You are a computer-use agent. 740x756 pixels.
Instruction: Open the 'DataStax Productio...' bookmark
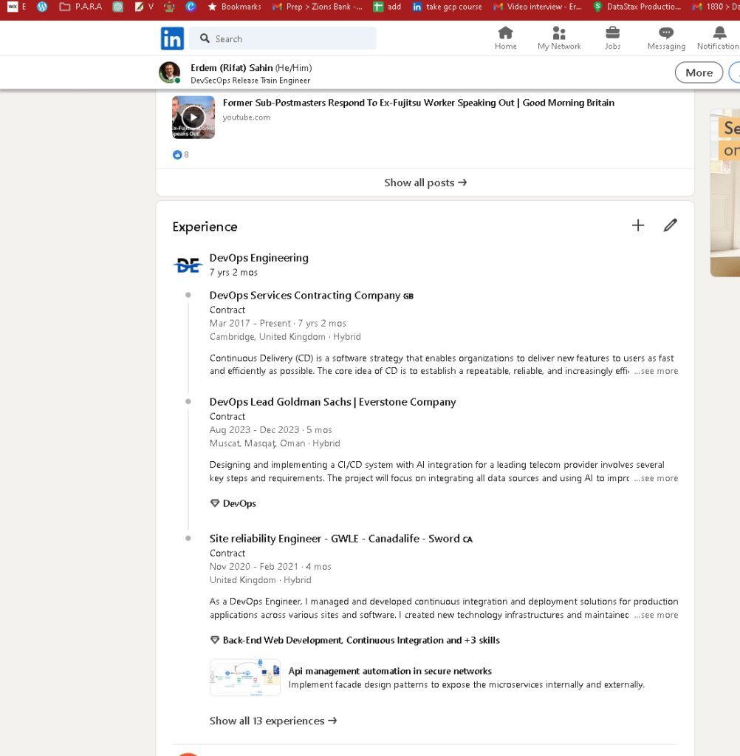tap(637, 7)
